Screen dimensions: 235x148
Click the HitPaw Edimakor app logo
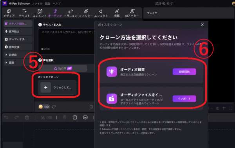click(4, 3)
